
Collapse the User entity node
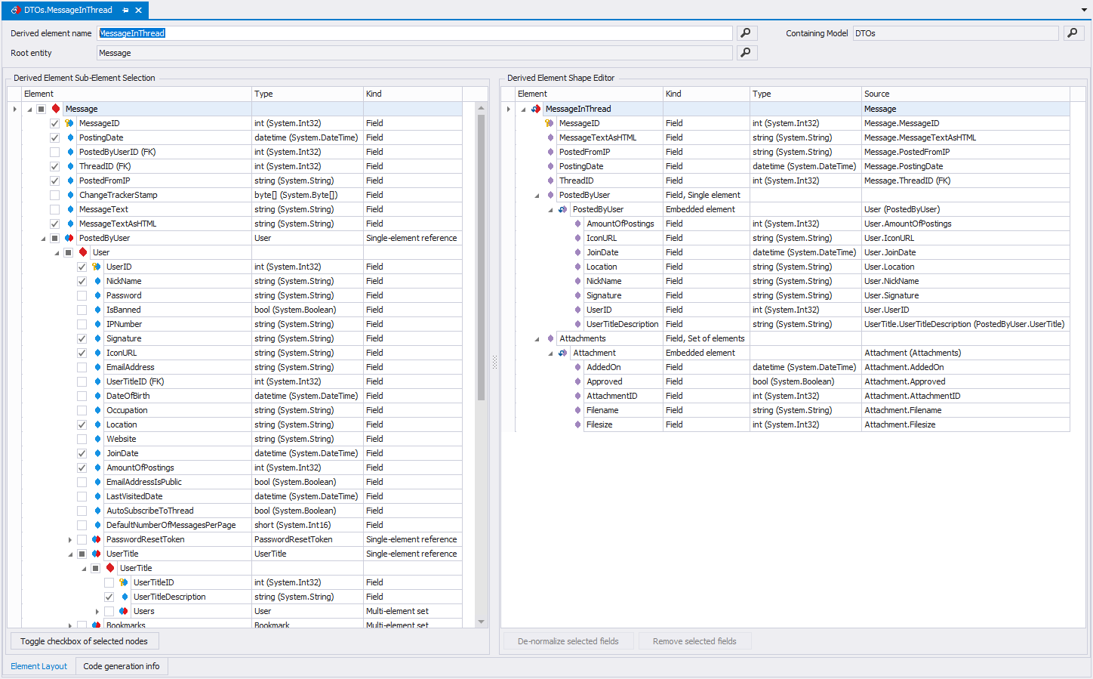point(57,253)
